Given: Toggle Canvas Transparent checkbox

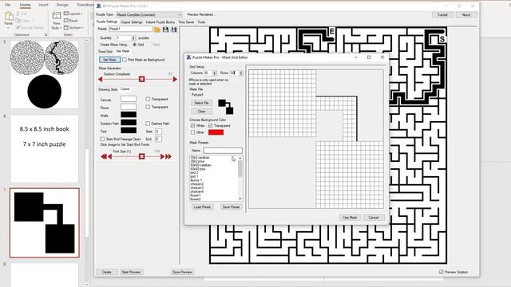Looking at the screenshot, I should [x=148, y=99].
